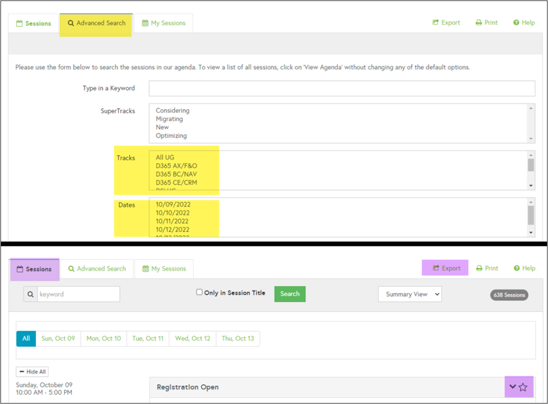Select 10/11/2022 in the Dates list
Screen dimensions: 548x404
pyautogui.click(x=172, y=221)
